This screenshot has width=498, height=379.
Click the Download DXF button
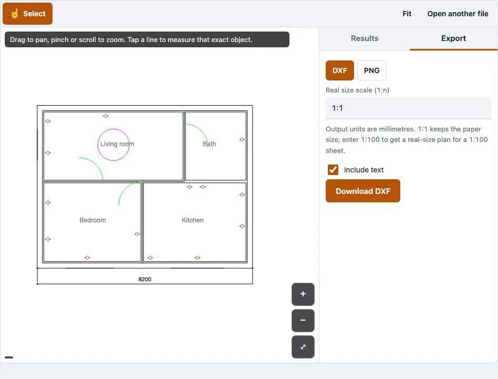(x=362, y=191)
